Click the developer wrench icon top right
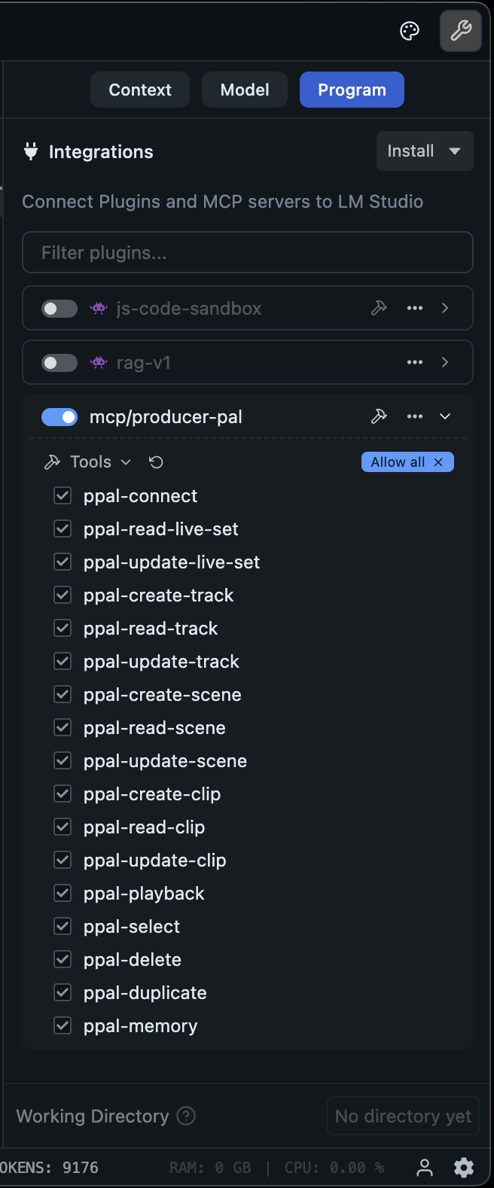Screen dimensions: 494x1188 tap(460, 31)
